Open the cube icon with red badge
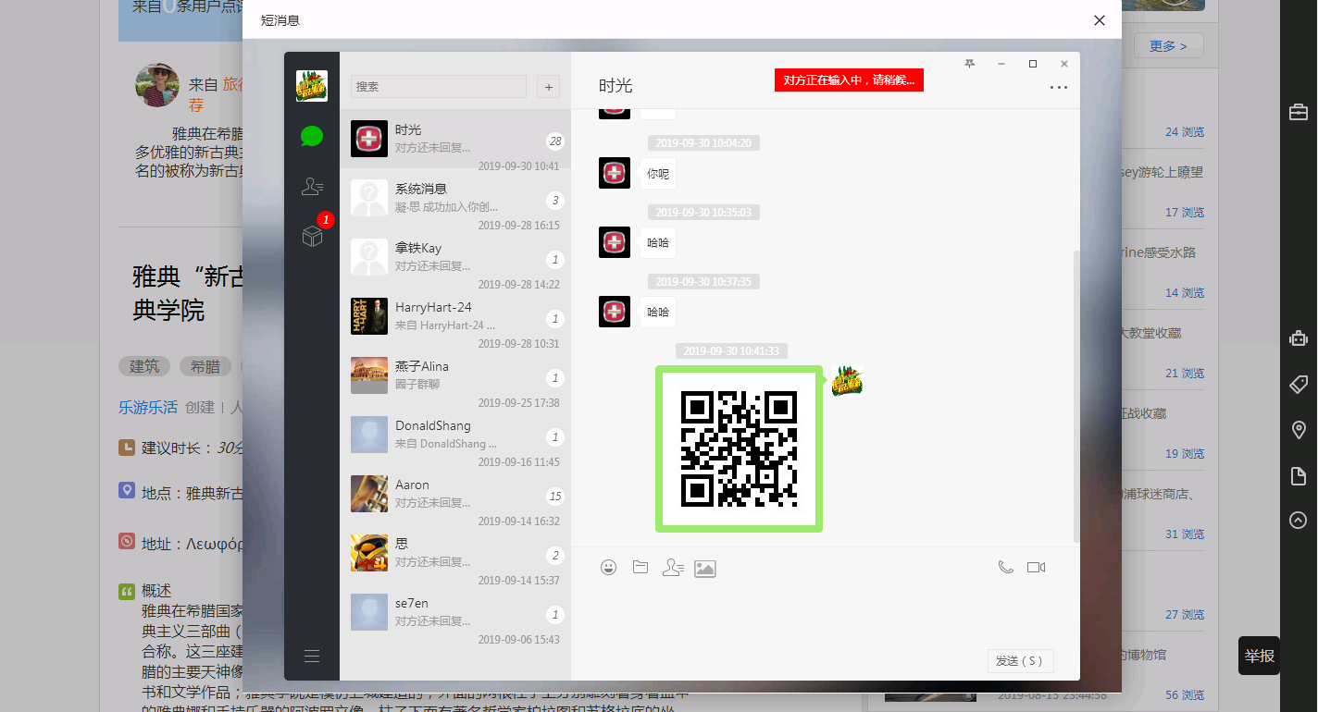Screen dimensions: 1318x712 [x=312, y=237]
